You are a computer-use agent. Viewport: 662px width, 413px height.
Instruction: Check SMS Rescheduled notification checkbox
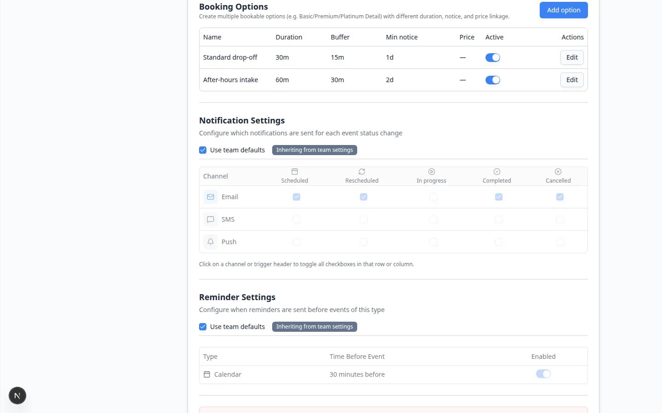click(x=364, y=219)
